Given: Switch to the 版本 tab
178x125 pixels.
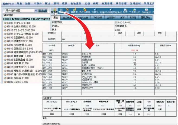Looking at the screenshot, I should tap(122, 18).
